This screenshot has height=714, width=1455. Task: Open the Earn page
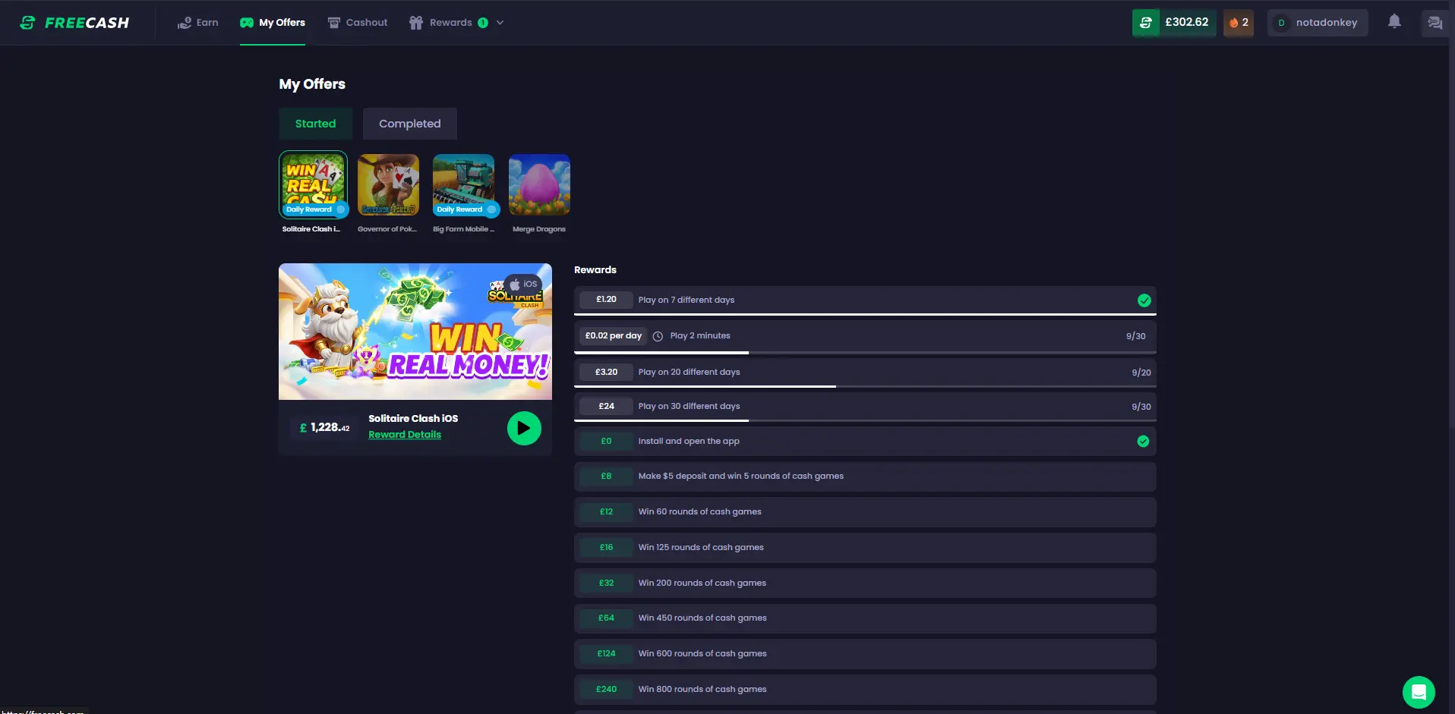click(x=197, y=23)
